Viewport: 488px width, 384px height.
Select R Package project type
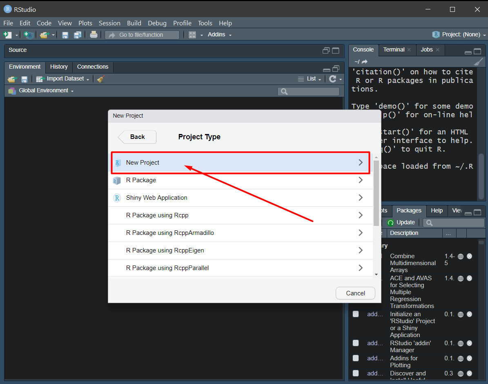[240, 180]
